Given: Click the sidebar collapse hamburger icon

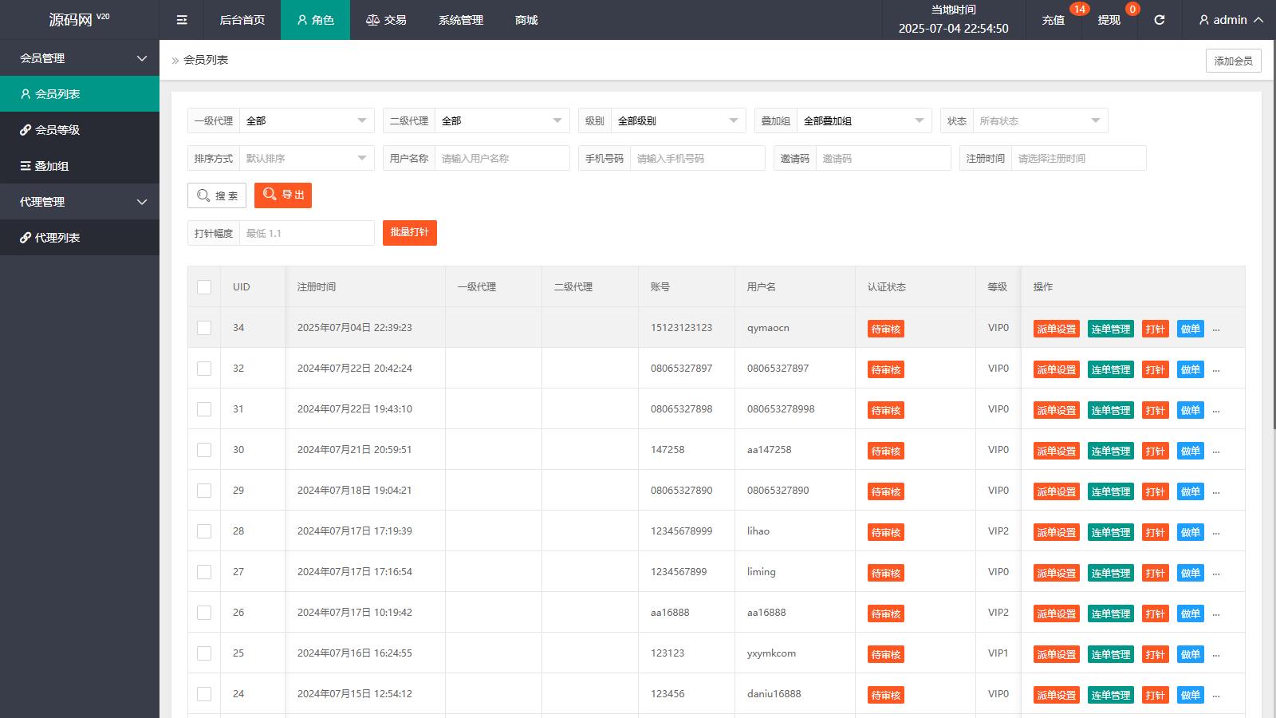Looking at the screenshot, I should pyautogui.click(x=182, y=20).
